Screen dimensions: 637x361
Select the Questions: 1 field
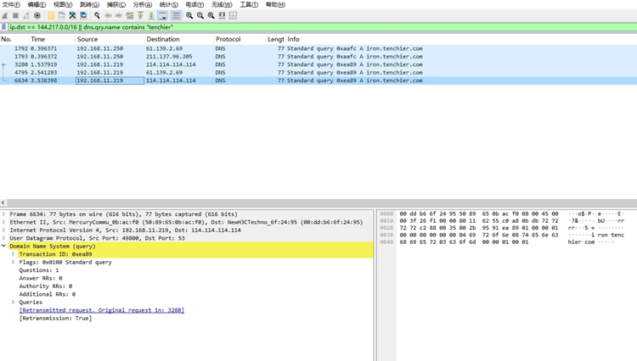(38, 270)
